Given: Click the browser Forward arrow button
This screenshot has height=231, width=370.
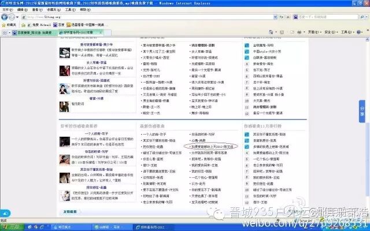Looking at the screenshot, I should click(12, 17).
